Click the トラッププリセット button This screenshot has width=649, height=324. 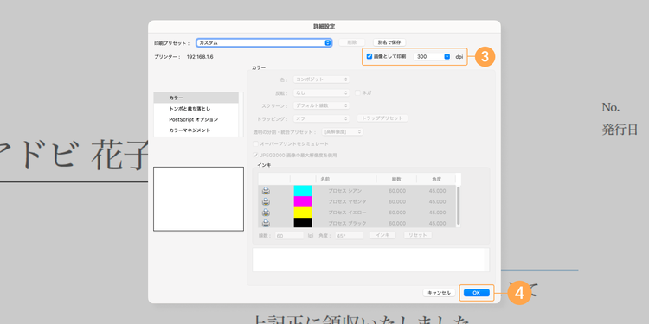click(x=382, y=118)
